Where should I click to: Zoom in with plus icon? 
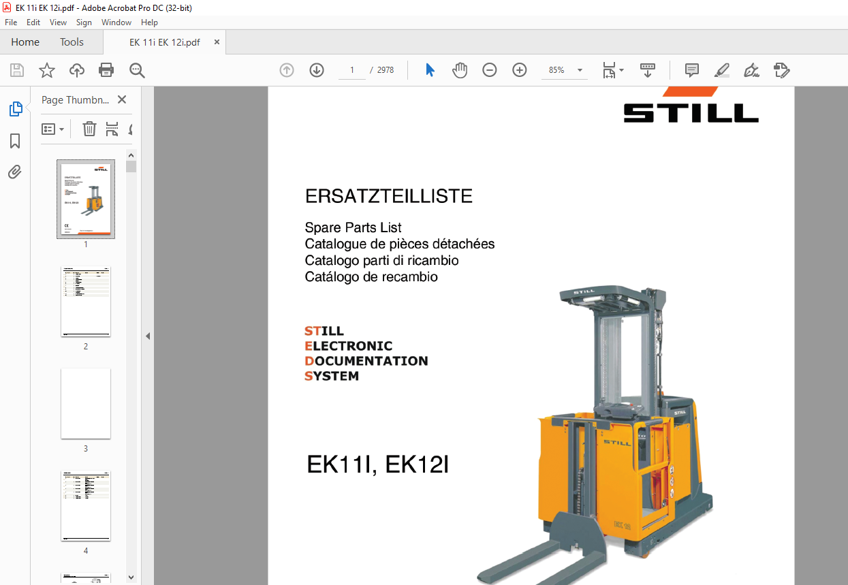520,70
